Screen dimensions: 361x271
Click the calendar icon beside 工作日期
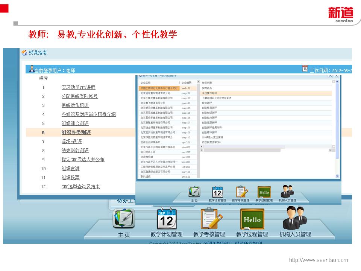(305, 69)
